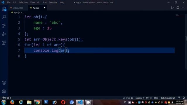Click line number 5 in gutter
The width and height of the screenshot is (187, 105).
[x=19, y=39]
